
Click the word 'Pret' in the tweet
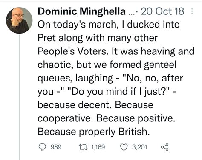[x=46, y=38]
